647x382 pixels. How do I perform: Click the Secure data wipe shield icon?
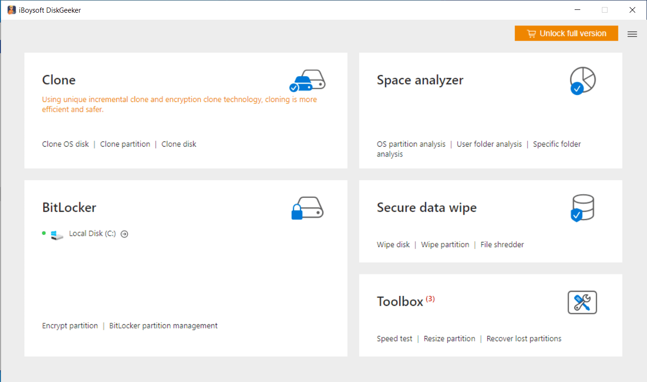click(x=583, y=208)
